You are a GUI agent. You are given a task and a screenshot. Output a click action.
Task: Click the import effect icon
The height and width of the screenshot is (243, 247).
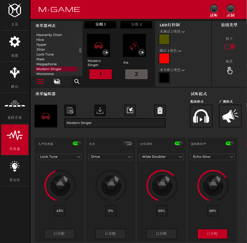pos(130,110)
